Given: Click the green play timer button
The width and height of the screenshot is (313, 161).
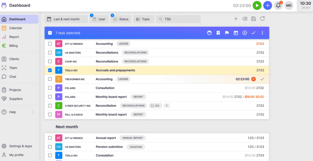Looking at the screenshot, I should click(x=257, y=6).
